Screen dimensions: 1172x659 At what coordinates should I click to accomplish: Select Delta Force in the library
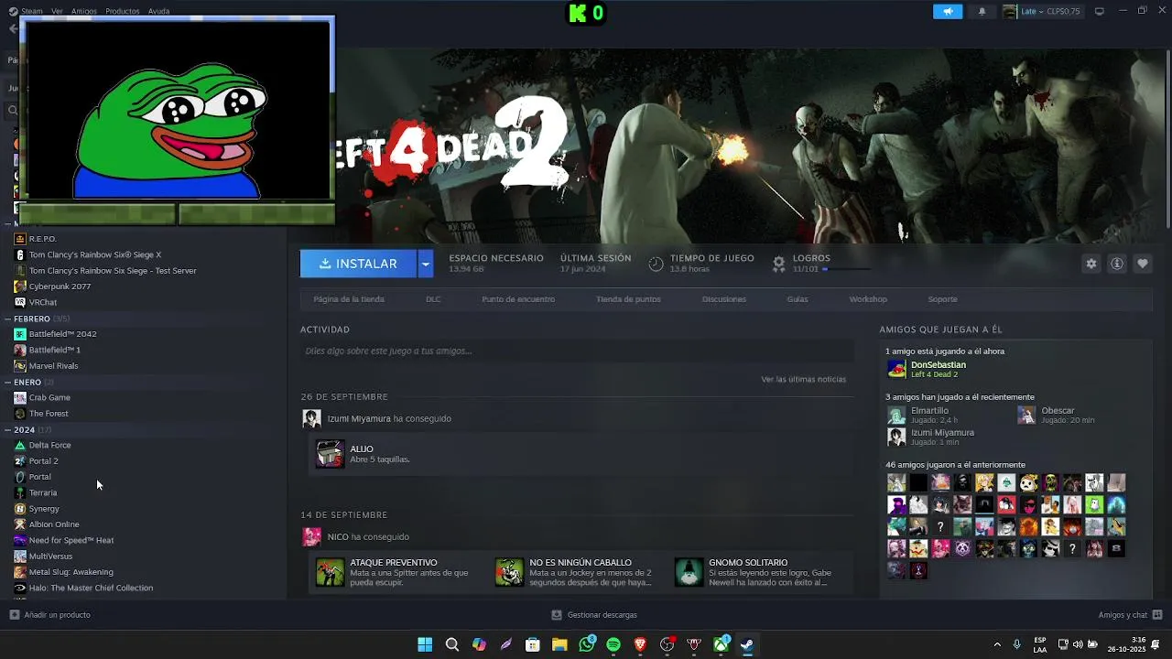pos(49,445)
